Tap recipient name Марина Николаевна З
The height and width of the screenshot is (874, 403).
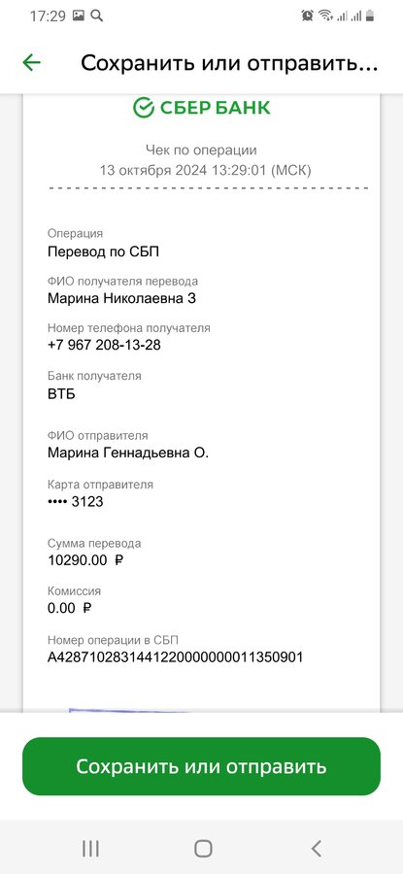121,298
